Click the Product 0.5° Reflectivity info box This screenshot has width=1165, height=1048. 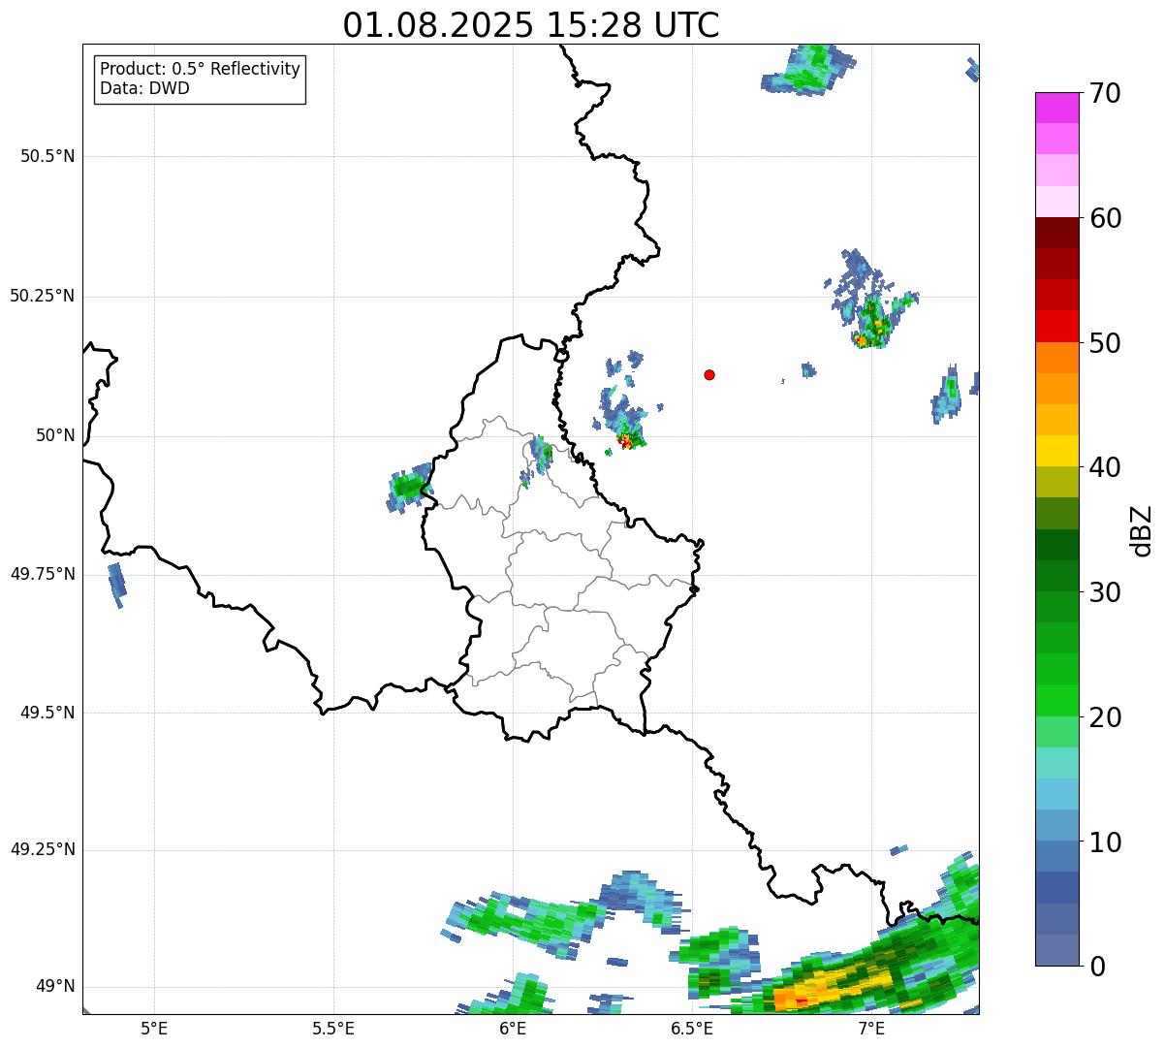[x=200, y=79]
